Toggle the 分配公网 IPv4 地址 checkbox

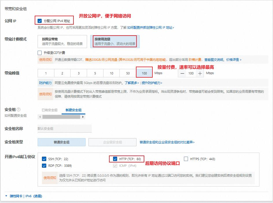click(40, 21)
